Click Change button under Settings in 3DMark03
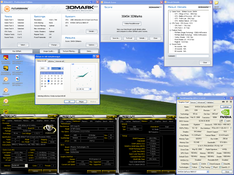 54,45
